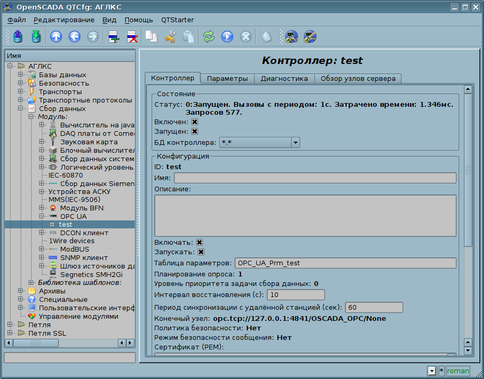Go up one level with the up arrow

[x=56, y=36]
